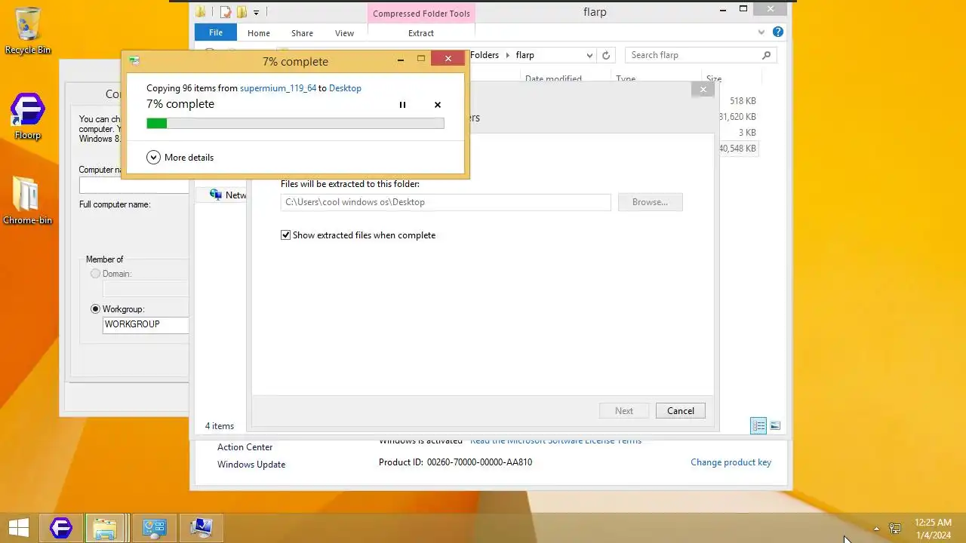Expand More details in copy dialog
Screen dimensions: 966x543
(180, 158)
